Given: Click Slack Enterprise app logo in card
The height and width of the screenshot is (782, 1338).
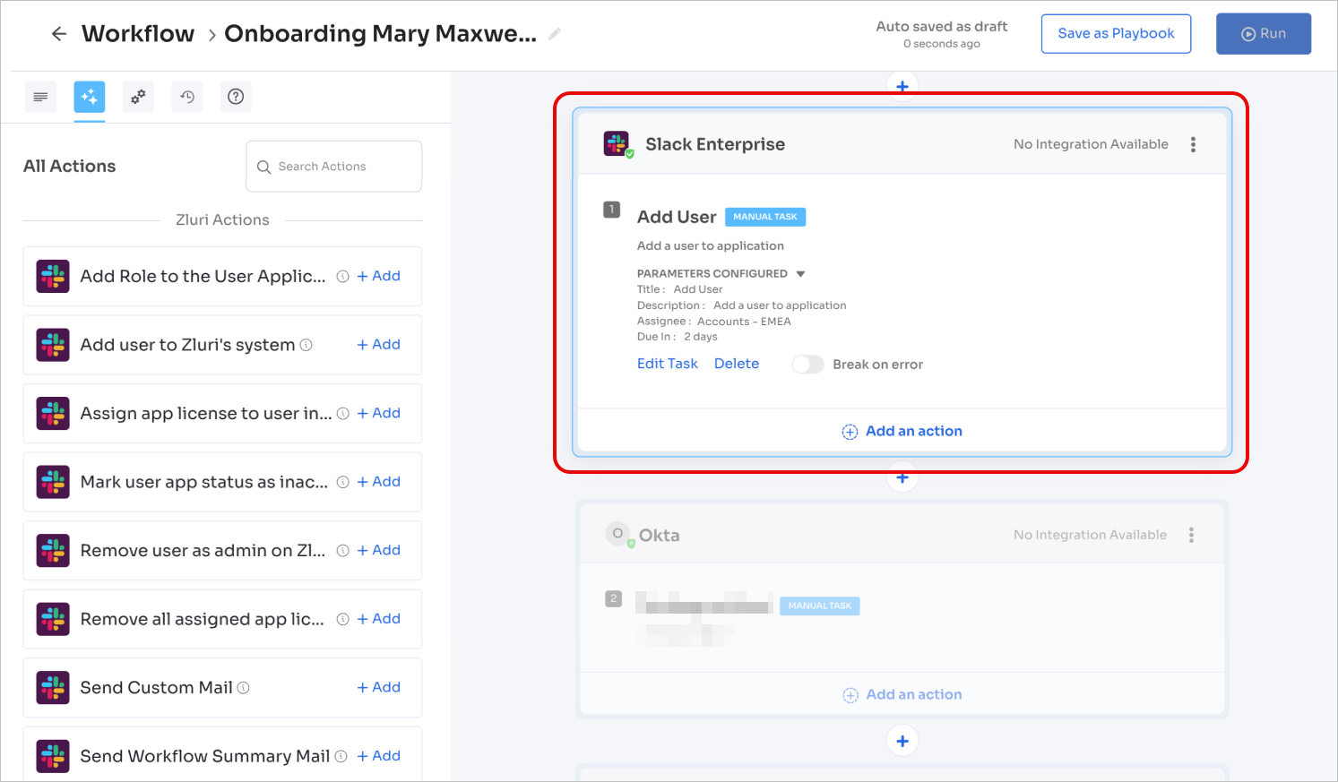Looking at the screenshot, I should pyautogui.click(x=617, y=143).
